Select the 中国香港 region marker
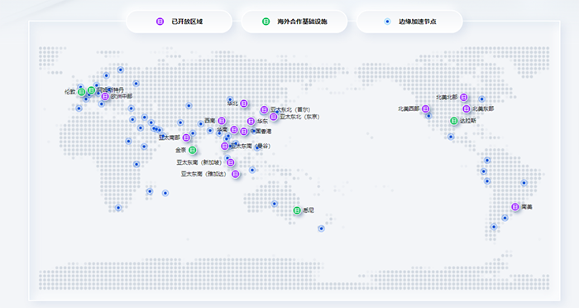The image size is (579, 308). click(x=244, y=132)
